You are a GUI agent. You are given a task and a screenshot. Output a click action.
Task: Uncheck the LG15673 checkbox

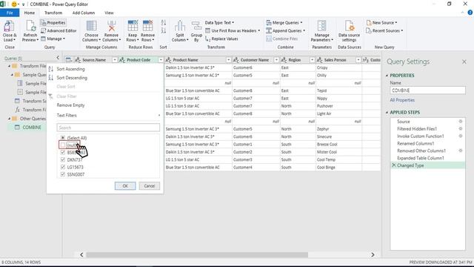pyautogui.click(x=63, y=167)
